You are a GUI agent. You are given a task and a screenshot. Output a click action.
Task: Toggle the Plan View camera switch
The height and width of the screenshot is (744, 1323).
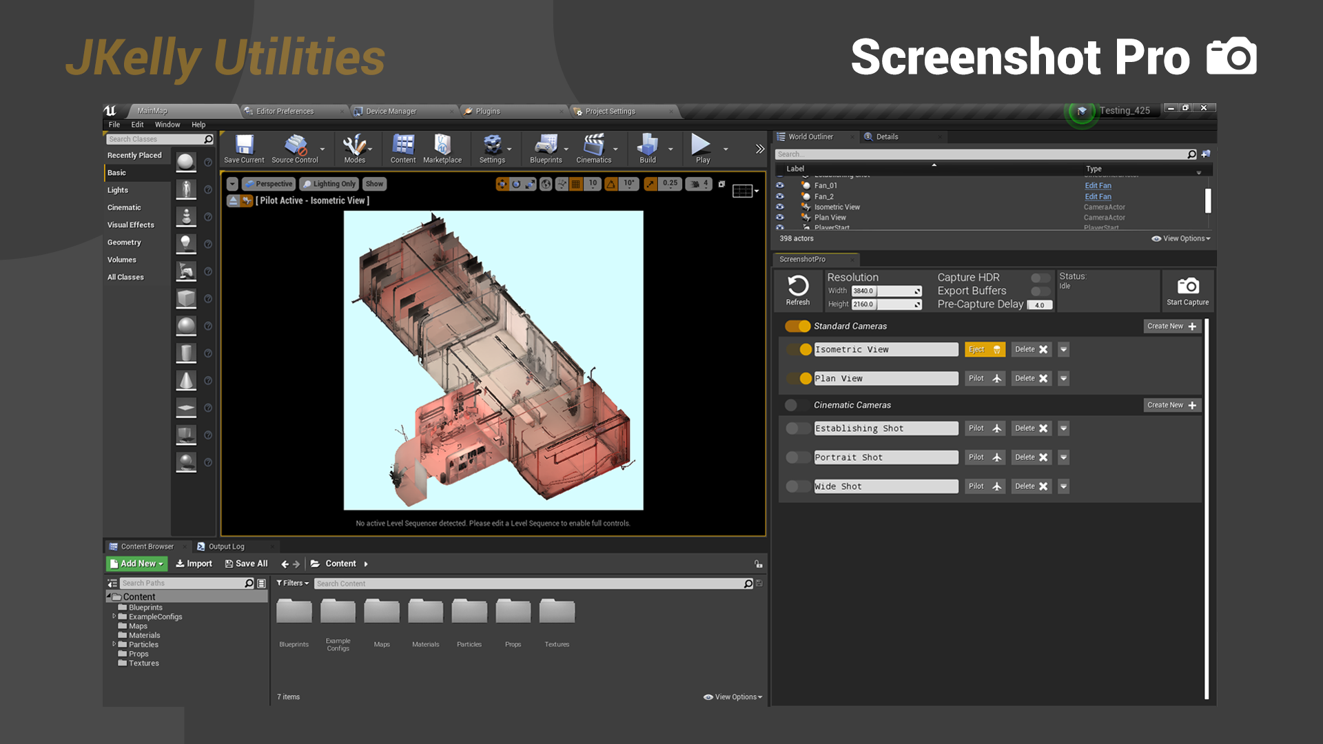(799, 379)
